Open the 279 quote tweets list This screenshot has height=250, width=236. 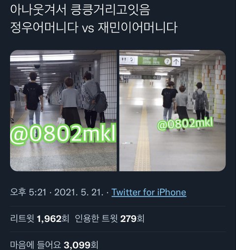(110, 219)
